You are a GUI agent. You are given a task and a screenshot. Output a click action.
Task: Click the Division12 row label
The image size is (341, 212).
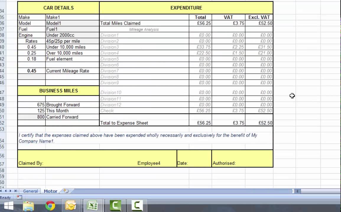pyautogui.click(x=111, y=105)
